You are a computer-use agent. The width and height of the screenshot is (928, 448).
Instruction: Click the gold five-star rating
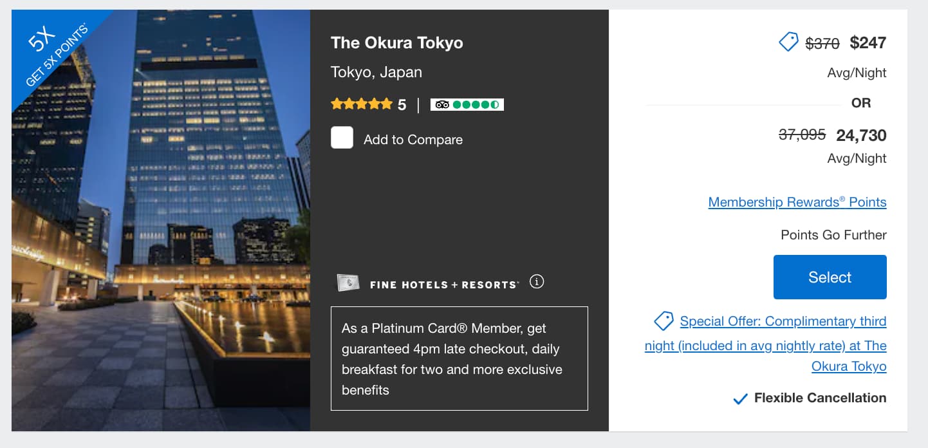[x=361, y=104]
